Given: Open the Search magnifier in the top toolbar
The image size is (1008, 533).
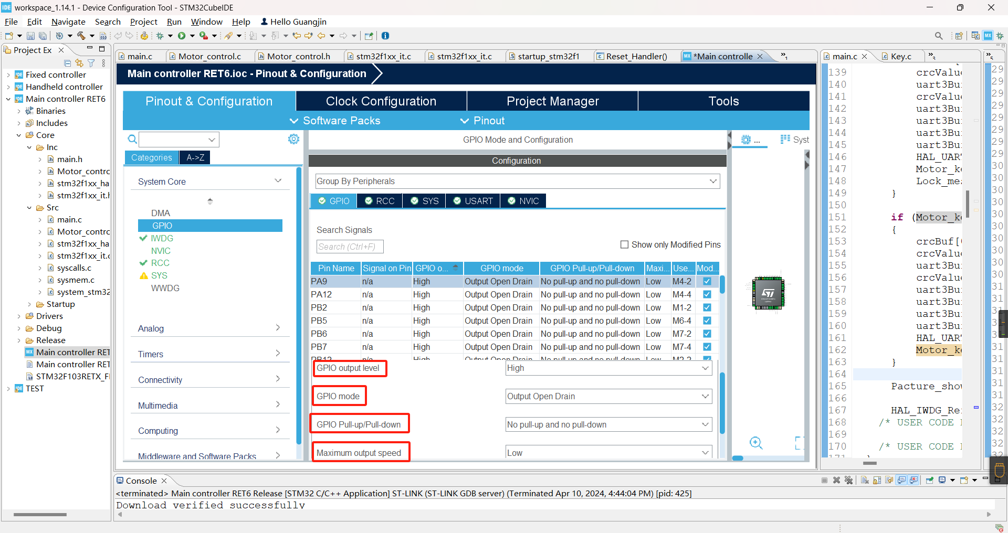Looking at the screenshot, I should 939,36.
